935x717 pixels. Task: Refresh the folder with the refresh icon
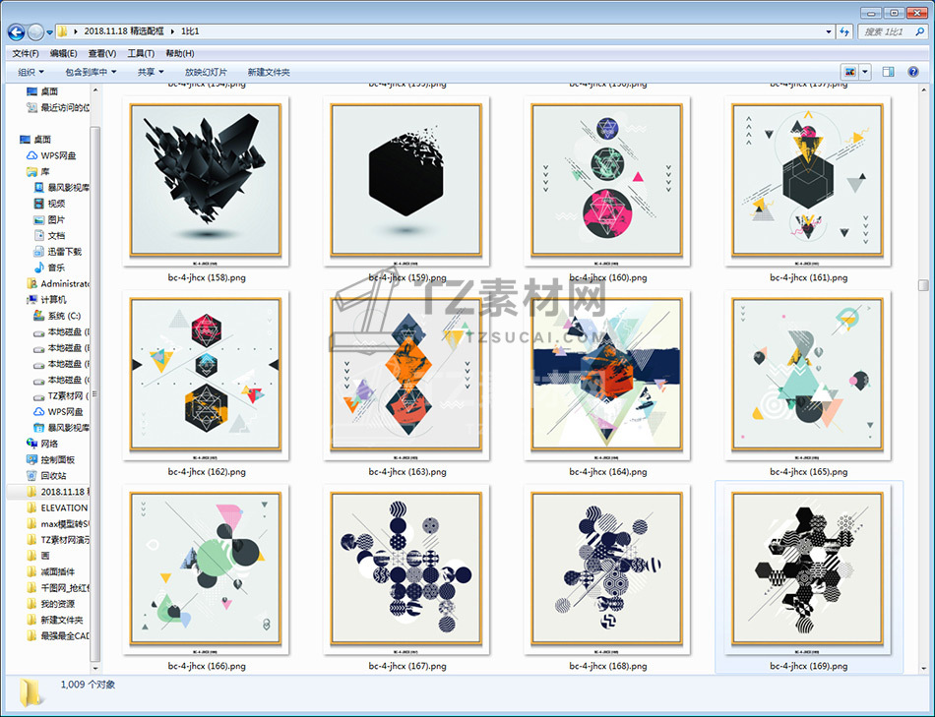(844, 31)
